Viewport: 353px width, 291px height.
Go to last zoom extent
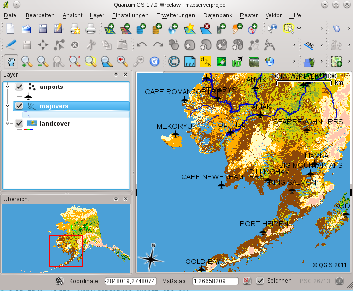[x=123, y=61]
